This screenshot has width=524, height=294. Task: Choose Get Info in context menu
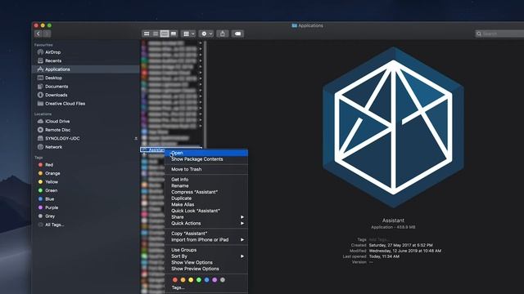point(206,180)
